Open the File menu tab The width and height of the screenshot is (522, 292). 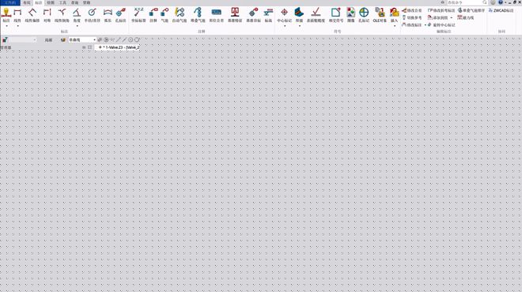coord(10,2)
